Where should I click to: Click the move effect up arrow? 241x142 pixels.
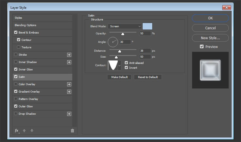click(24, 131)
